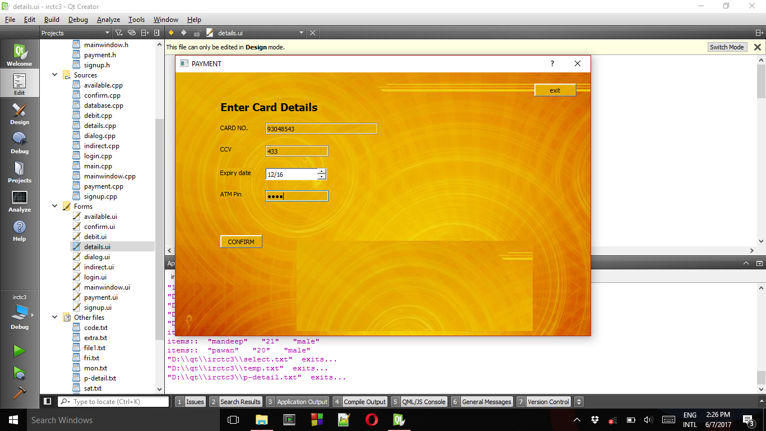Decrease expiry date with down arrow

click(x=321, y=177)
